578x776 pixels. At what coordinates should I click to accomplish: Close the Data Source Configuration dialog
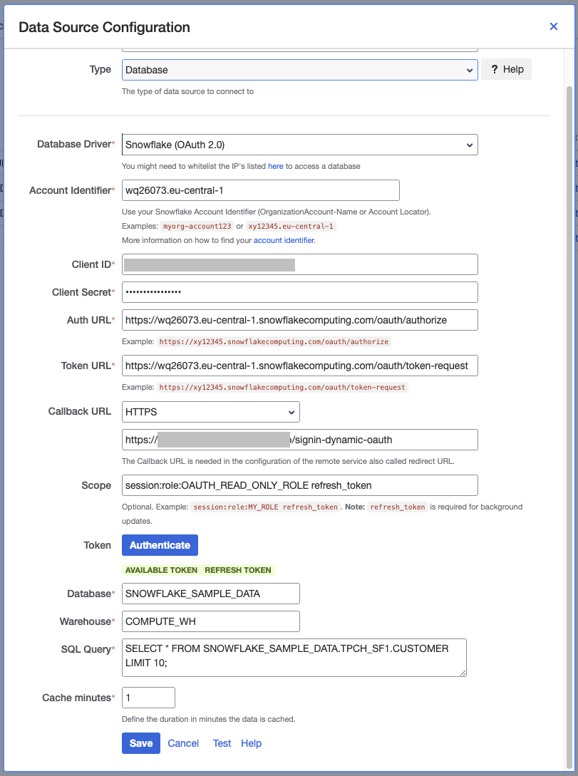pos(554,26)
